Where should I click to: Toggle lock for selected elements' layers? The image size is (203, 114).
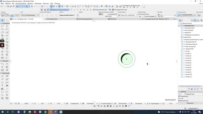point(127,7)
